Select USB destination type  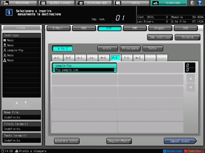point(186,28)
